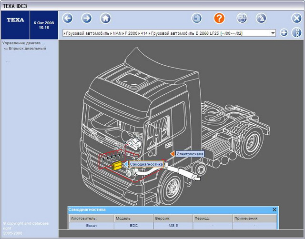
Task: Click the 'Электросхема' label on the truck
Action: (x=190, y=154)
